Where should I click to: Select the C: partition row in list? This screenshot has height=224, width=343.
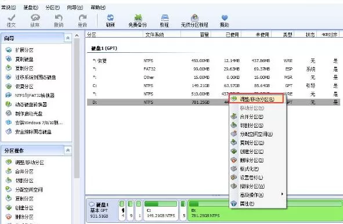tap(214, 85)
